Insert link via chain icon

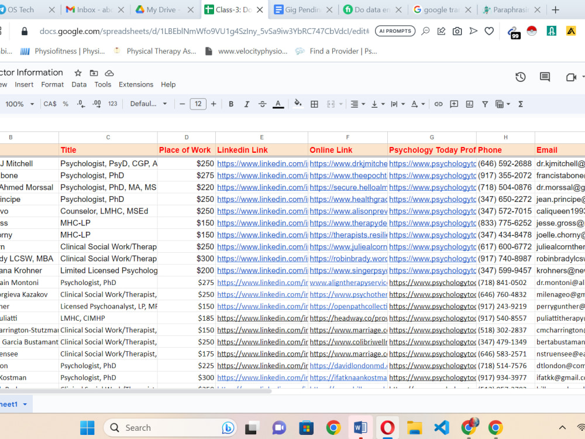click(x=438, y=104)
